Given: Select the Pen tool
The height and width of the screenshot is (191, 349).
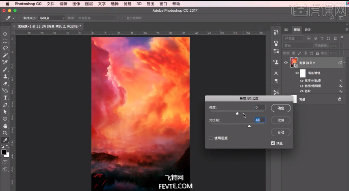Looking at the screenshot, I should [x=5, y=104].
